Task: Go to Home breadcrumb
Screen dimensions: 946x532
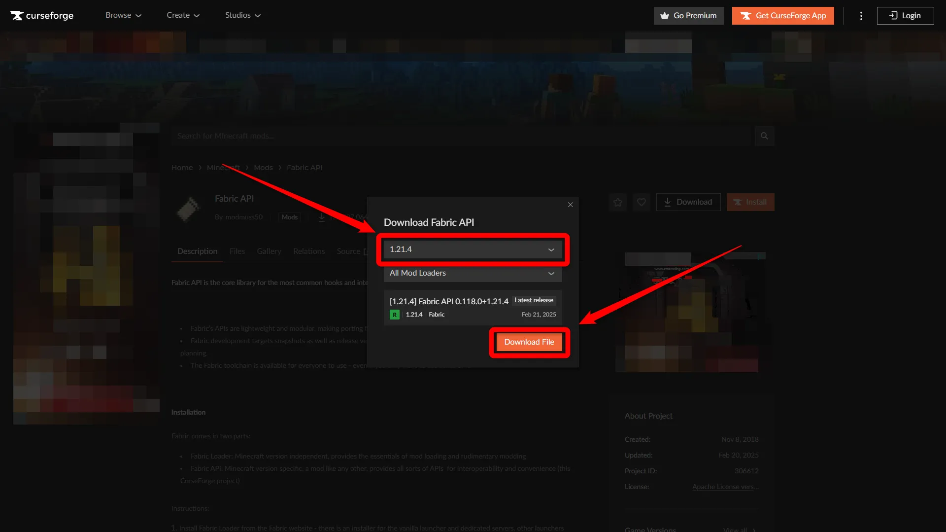Action: [x=182, y=168]
